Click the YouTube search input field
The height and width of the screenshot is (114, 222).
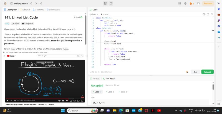coord(57,56)
